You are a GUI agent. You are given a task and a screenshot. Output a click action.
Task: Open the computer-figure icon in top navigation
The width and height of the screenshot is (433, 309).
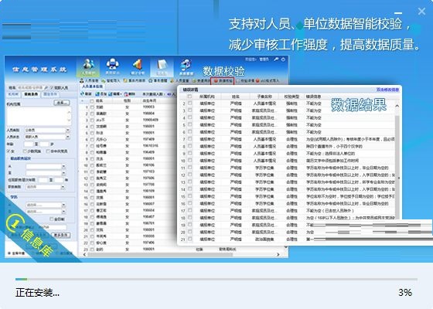(112, 67)
